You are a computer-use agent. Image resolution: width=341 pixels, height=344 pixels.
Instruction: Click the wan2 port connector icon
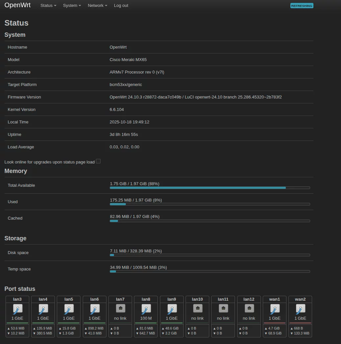(300, 309)
